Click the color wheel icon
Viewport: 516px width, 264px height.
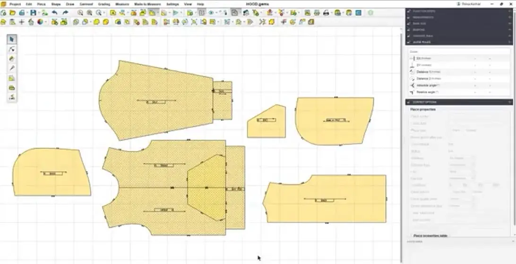click(x=40, y=22)
